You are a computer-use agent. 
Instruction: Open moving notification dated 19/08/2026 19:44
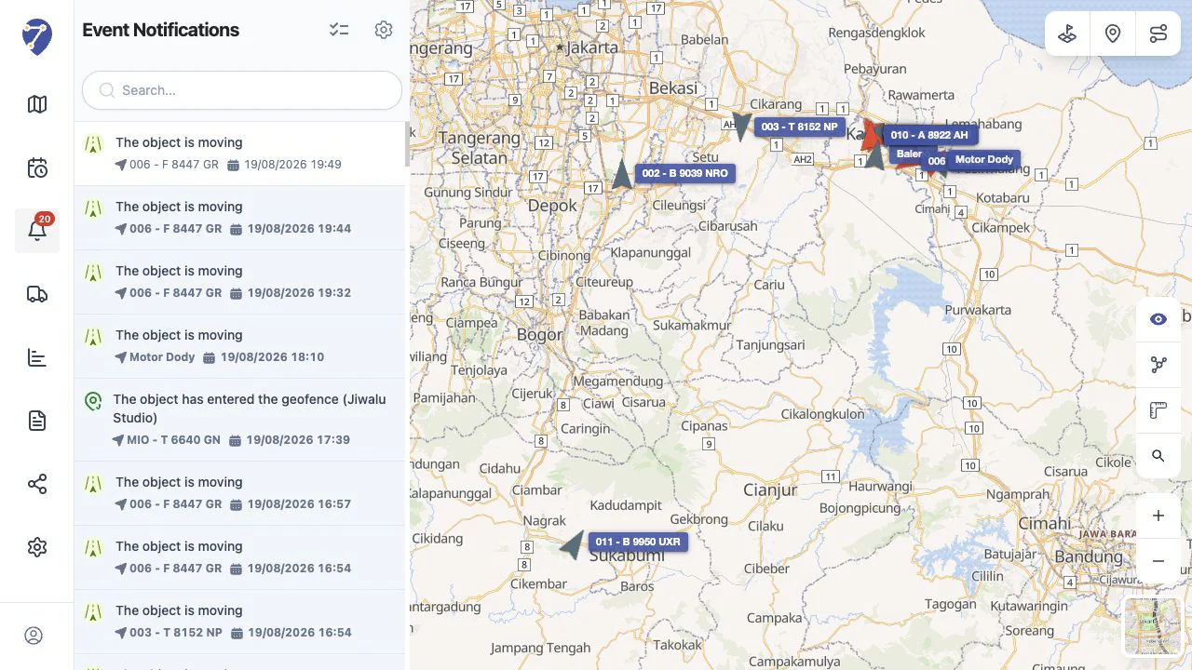239,218
